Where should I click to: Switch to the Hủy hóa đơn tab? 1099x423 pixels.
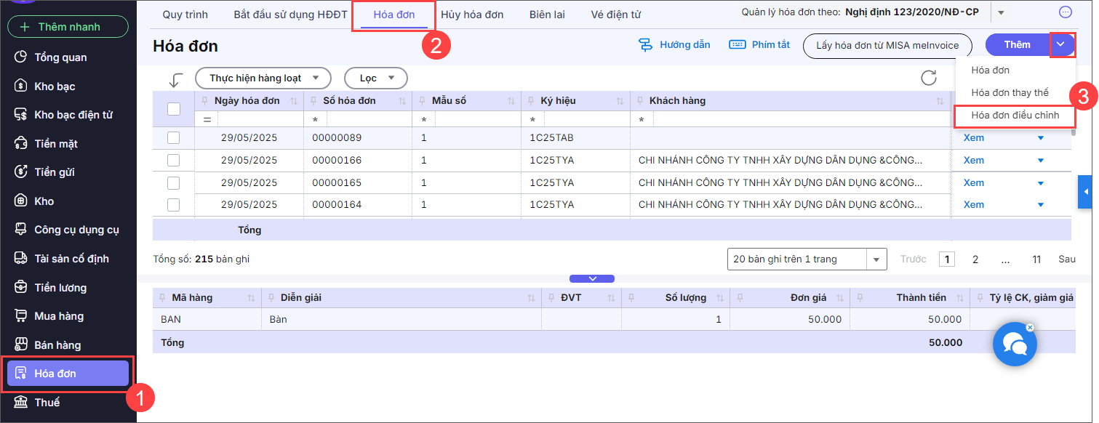(x=472, y=15)
